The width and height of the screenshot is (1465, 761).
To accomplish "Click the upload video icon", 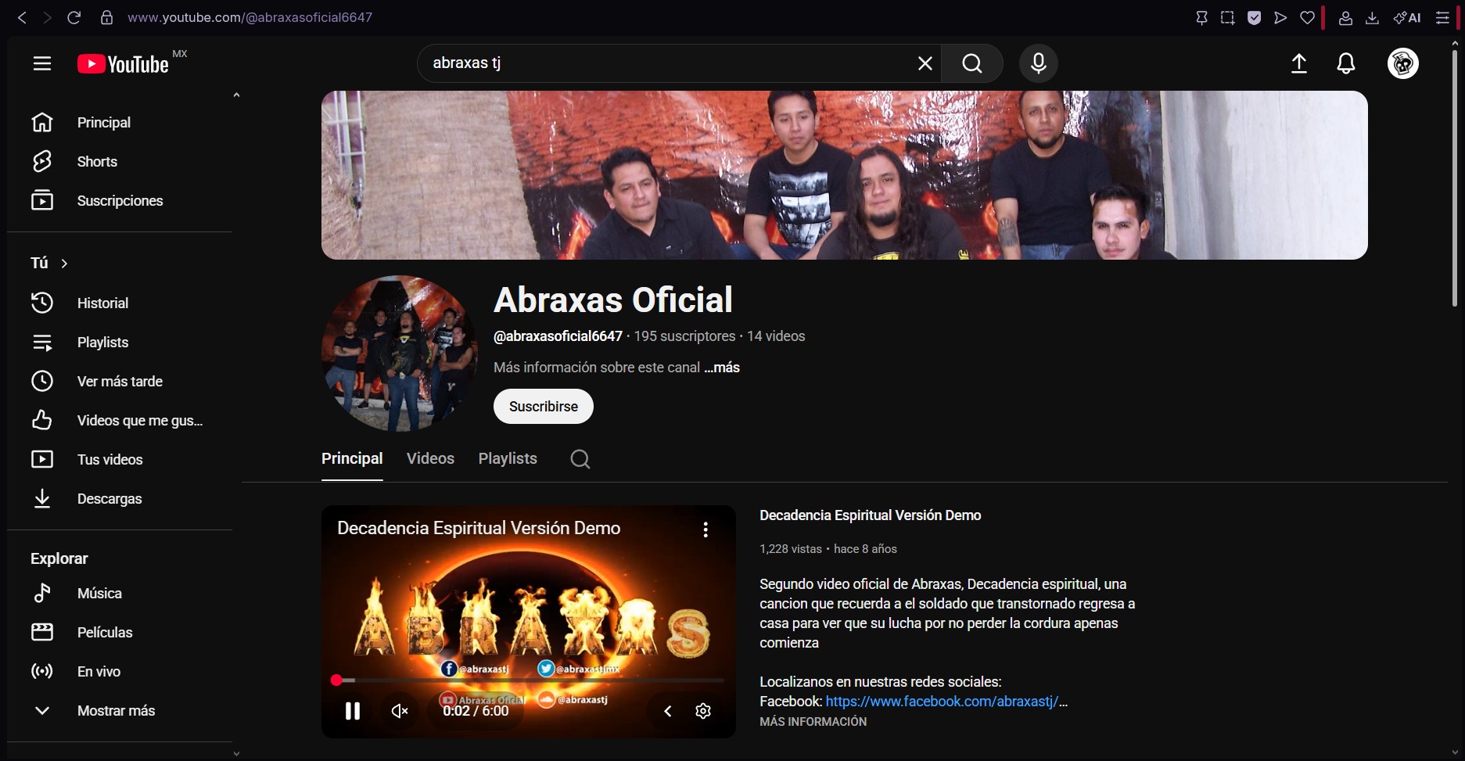I will (1298, 63).
